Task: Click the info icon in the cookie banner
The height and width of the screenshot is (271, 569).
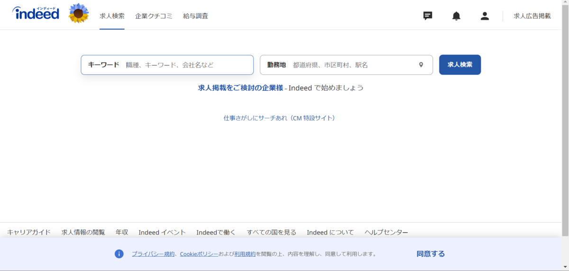Action: [119, 254]
